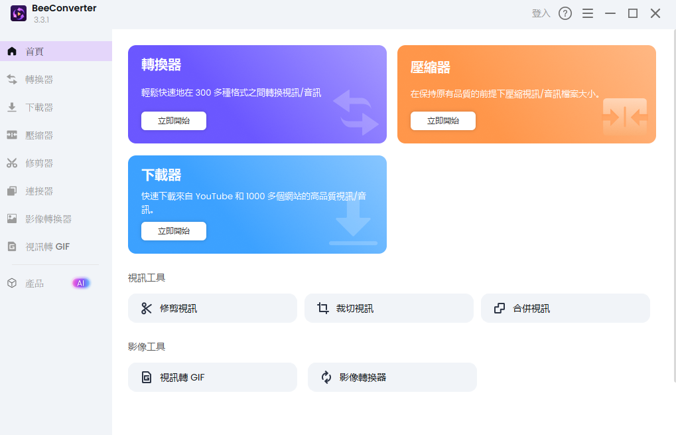Image resolution: width=676 pixels, height=435 pixels.
Task: Click the compress arrows graphic on 壓縮器 card
Action: point(625,118)
